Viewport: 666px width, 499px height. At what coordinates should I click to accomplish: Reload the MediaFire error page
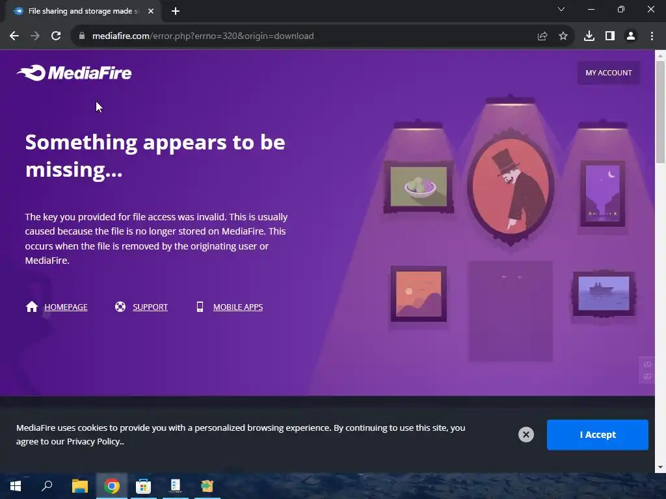[x=56, y=36]
